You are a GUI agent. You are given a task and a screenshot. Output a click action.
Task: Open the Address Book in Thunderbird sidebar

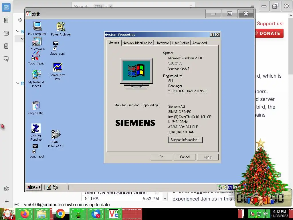point(6,20)
